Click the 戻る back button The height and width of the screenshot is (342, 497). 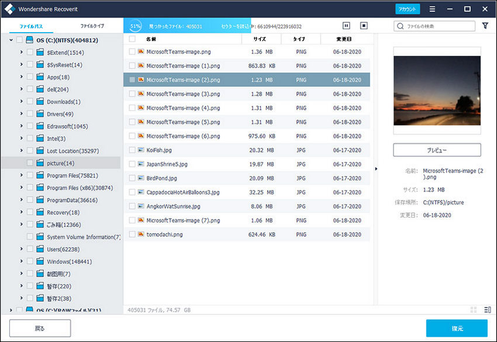click(40, 328)
